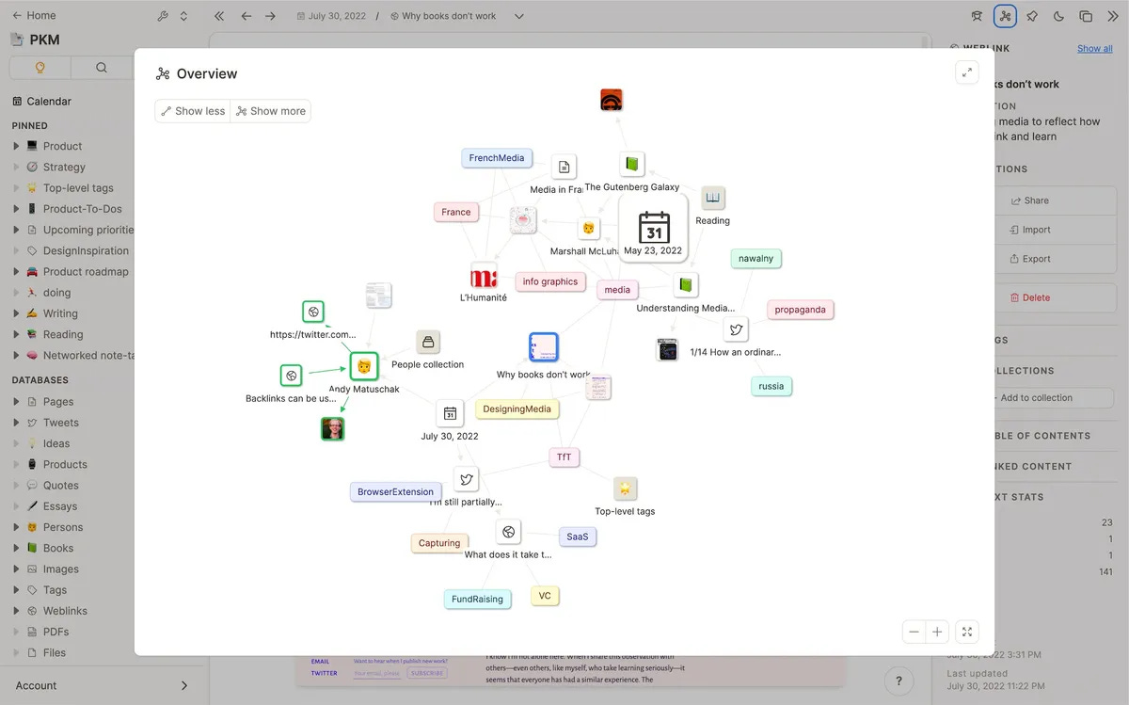Click the What does it take weblink node
Viewport: 1129px width, 705px height.
coord(508,532)
